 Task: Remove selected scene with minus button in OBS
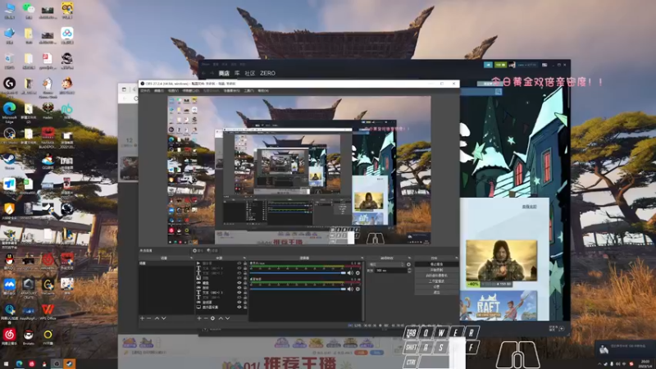click(x=149, y=318)
